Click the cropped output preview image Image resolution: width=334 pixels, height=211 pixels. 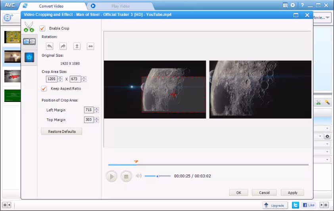(260, 89)
